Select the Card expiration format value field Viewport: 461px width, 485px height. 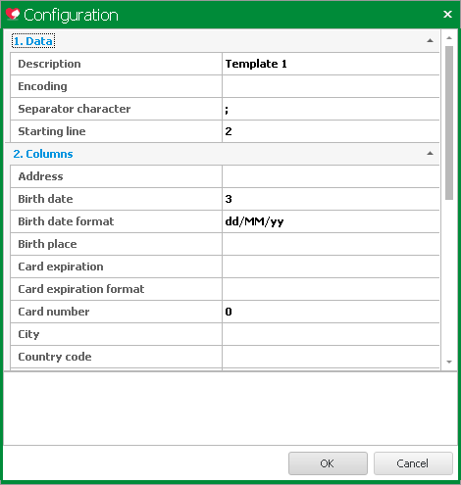(x=331, y=289)
